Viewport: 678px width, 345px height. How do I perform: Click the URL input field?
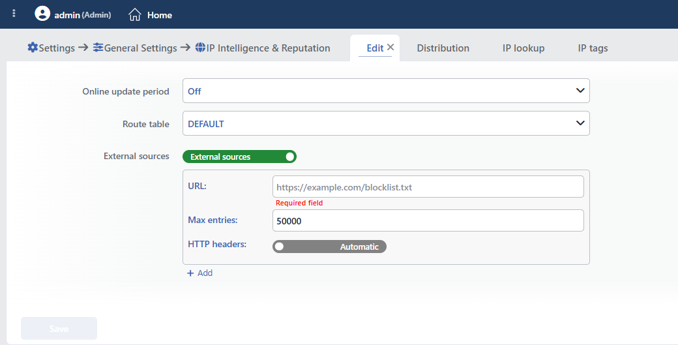tap(428, 187)
